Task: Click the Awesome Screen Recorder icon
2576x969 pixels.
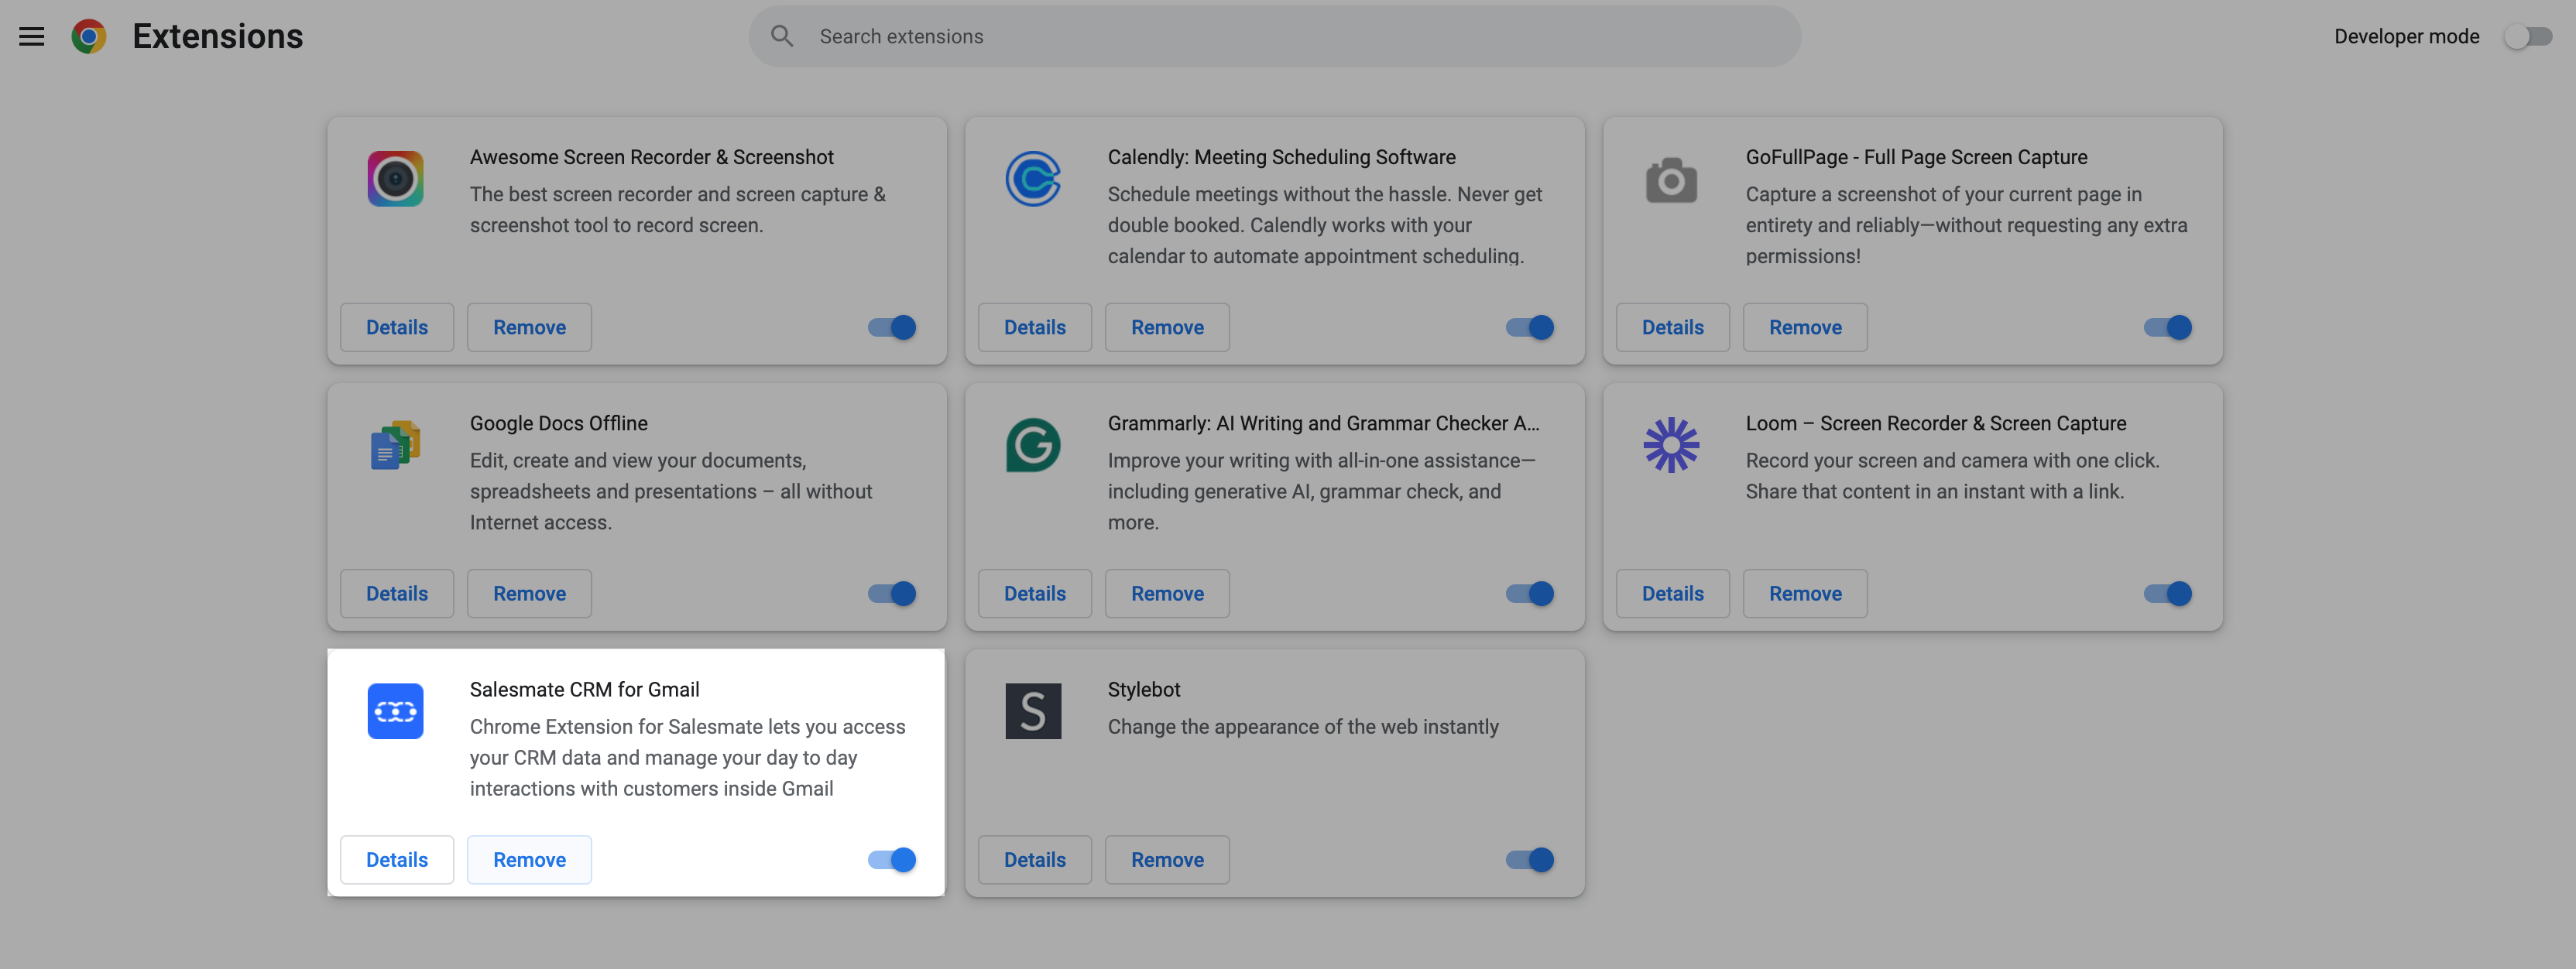Action: click(x=395, y=179)
